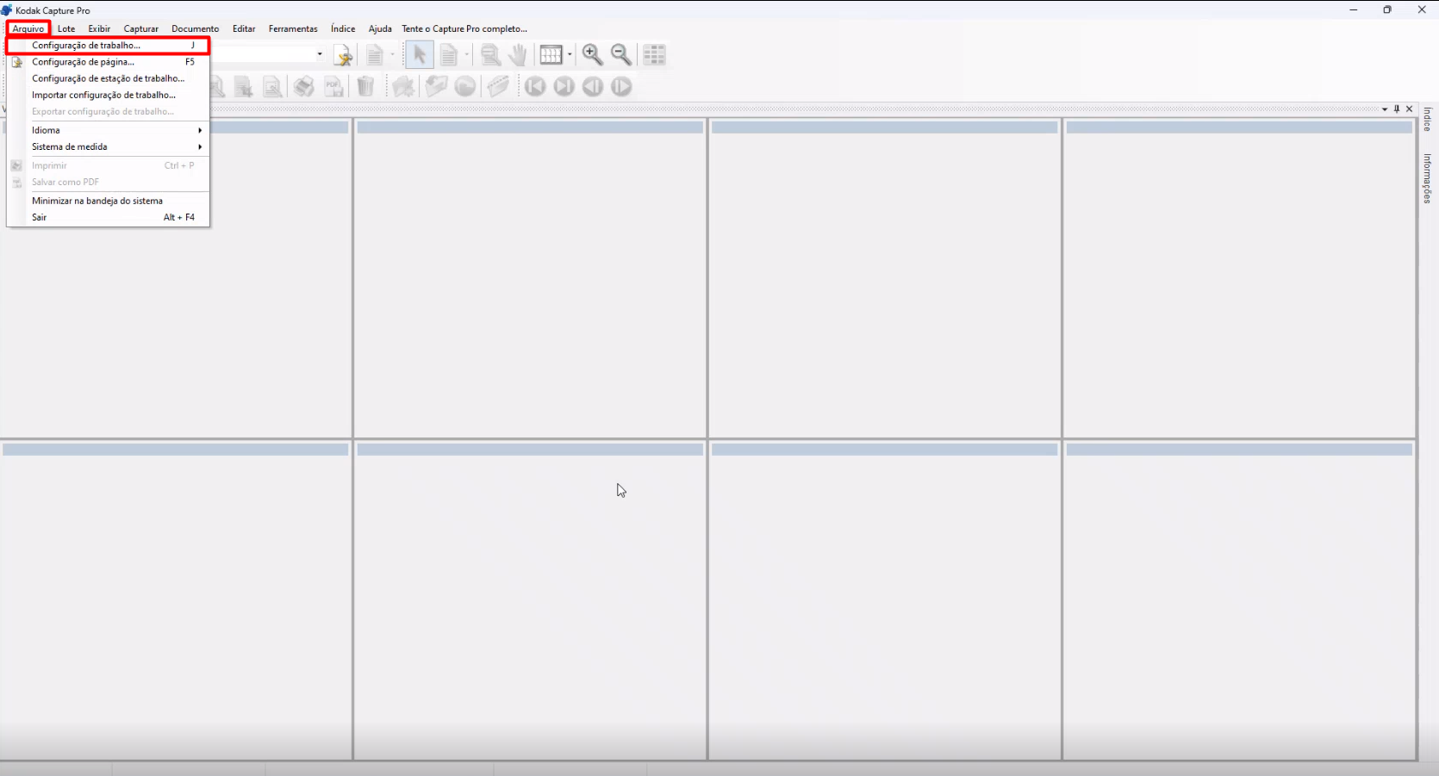
Task: Open the job setup combo box arrow
Action: [320, 54]
